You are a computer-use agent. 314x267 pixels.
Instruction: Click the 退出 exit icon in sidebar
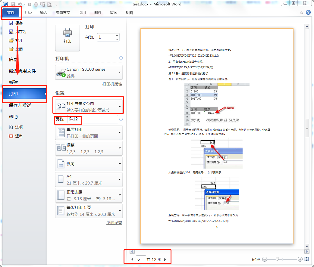(x=11, y=136)
